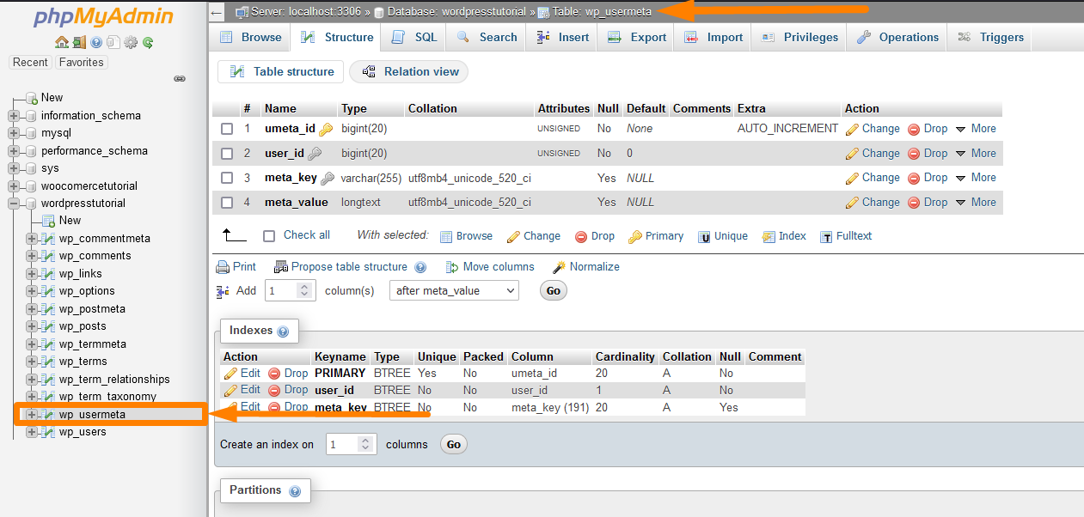The height and width of the screenshot is (517, 1084).
Task: Click Go to create an index
Action: pos(454,445)
